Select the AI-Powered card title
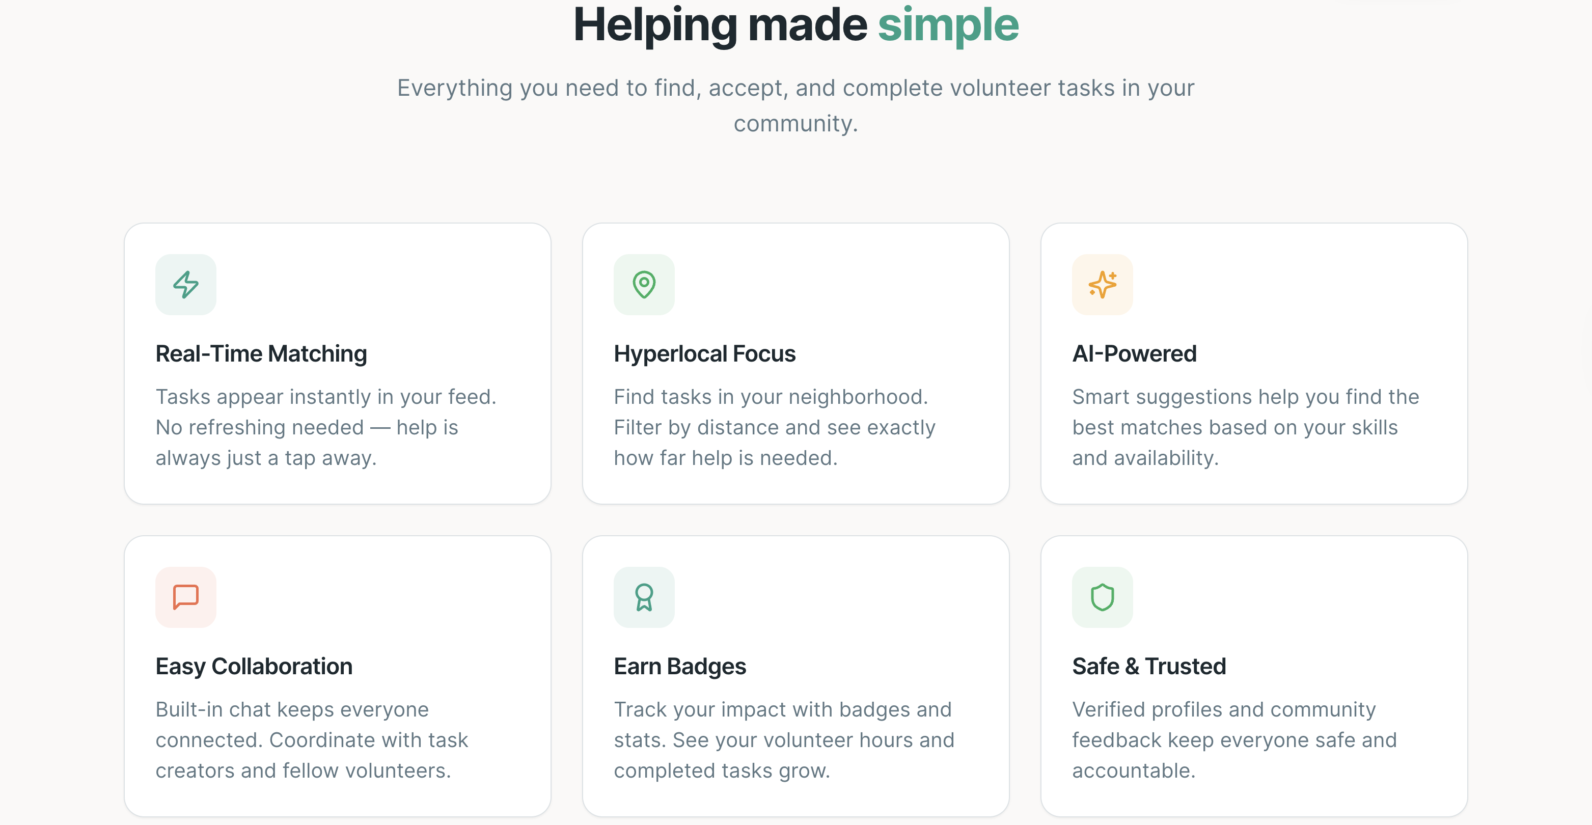This screenshot has width=1592, height=825. coord(1134,353)
